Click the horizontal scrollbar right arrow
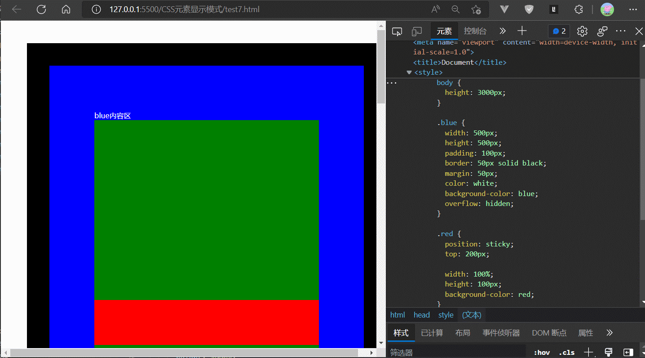The image size is (645, 358). 371,353
